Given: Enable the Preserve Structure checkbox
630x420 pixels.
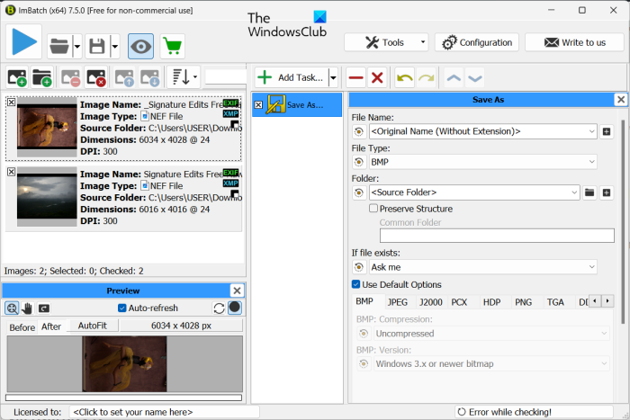Looking at the screenshot, I should (373, 209).
